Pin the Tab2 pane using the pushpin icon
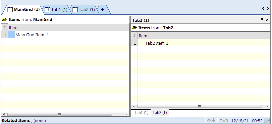 (262, 20)
